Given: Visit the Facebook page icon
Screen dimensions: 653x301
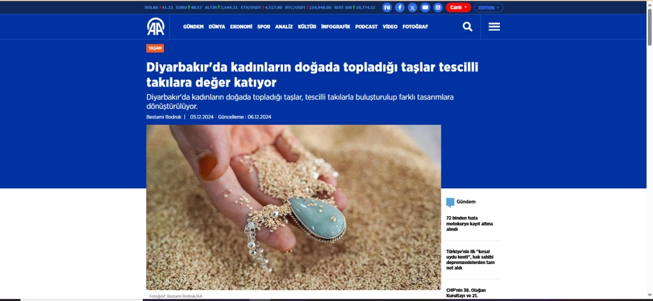Looking at the screenshot, I should click(400, 8).
